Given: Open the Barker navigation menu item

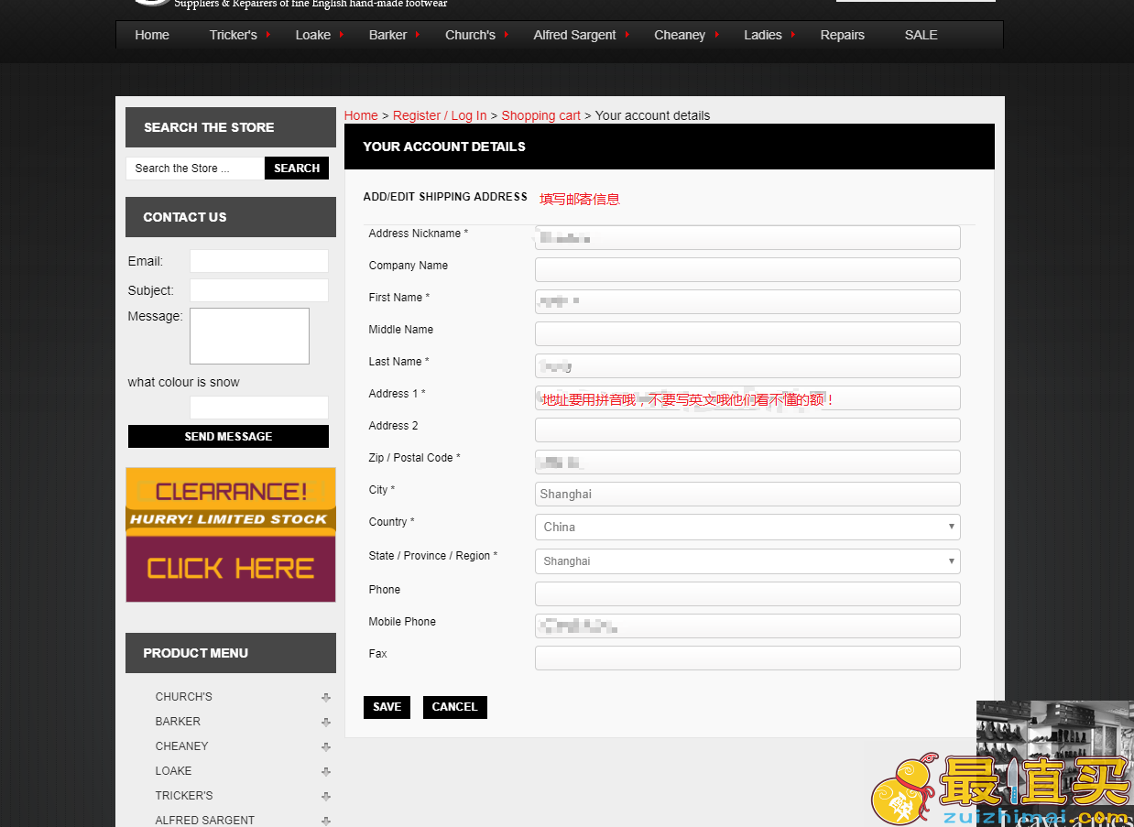Looking at the screenshot, I should coord(387,35).
